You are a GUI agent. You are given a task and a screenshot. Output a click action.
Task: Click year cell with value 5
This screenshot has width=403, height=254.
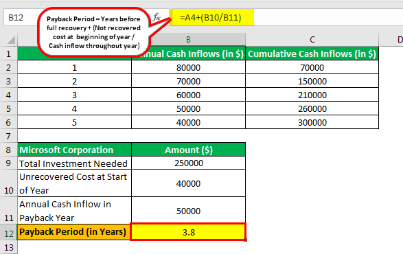click(74, 122)
